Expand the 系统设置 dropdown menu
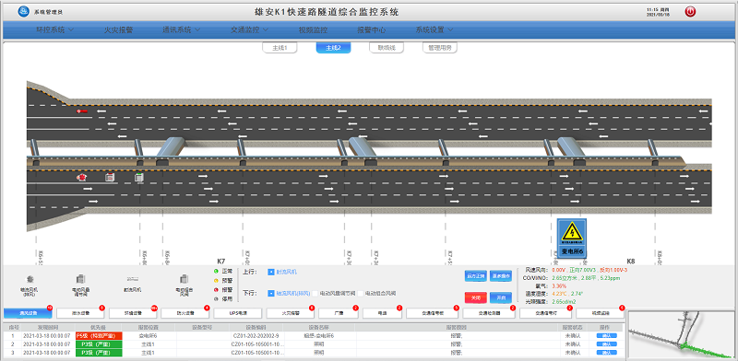738x361 pixels. point(434,29)
